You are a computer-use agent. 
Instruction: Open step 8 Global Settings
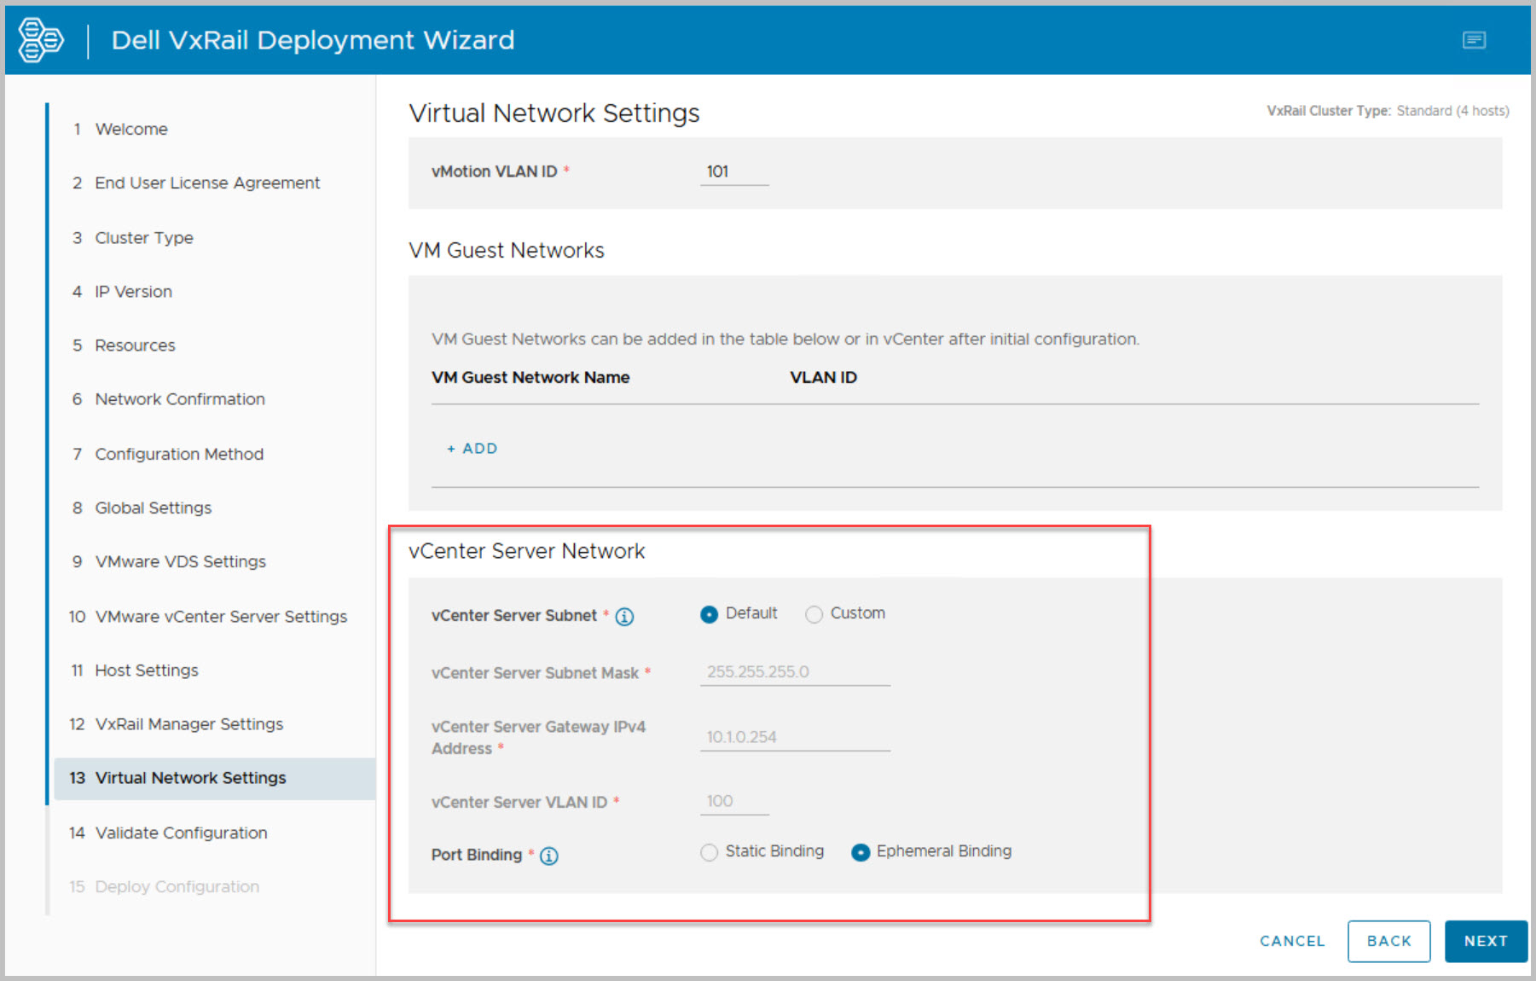tap(154, 508)
